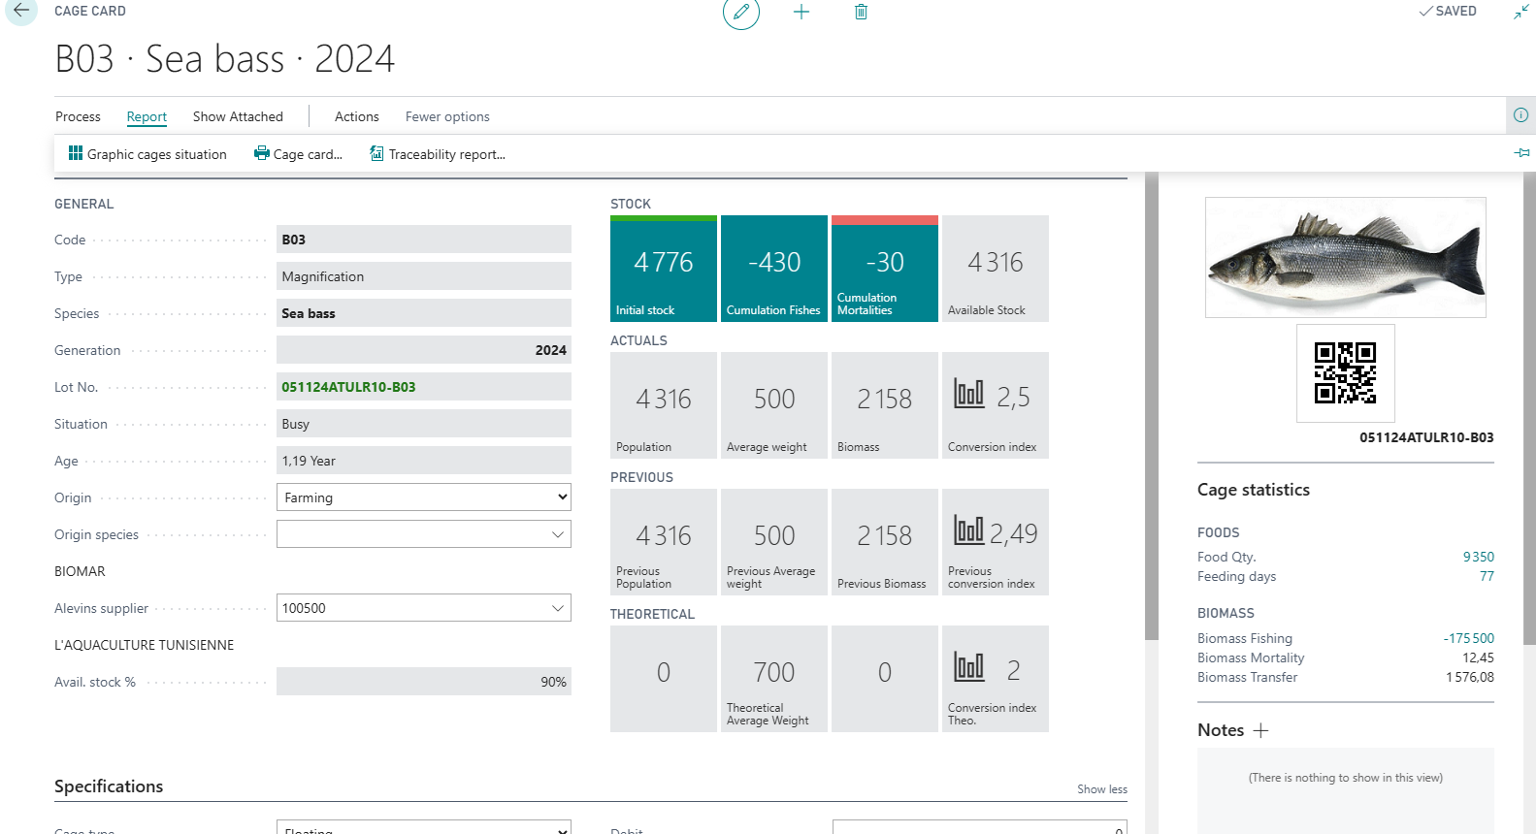This screenshot has width=1536, height=834.
Task: Click the Show less link in Specifications
Action: 1101,789
